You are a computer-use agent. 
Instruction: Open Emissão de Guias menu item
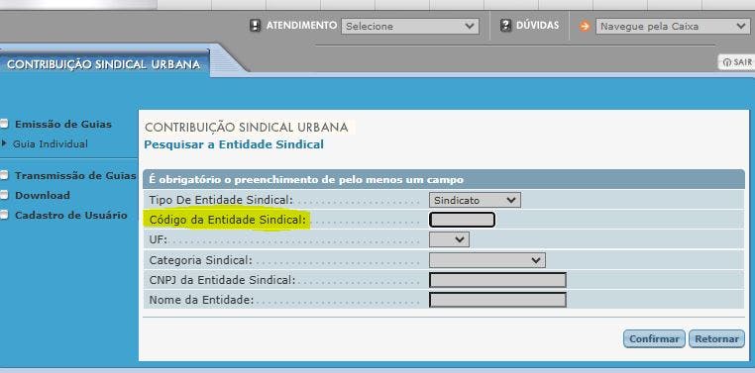63,124
